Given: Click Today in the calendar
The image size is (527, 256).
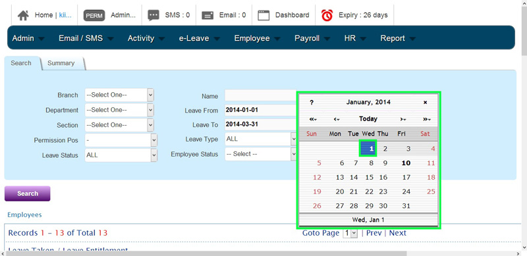Looking at the screenshot, I should (368, 118).
